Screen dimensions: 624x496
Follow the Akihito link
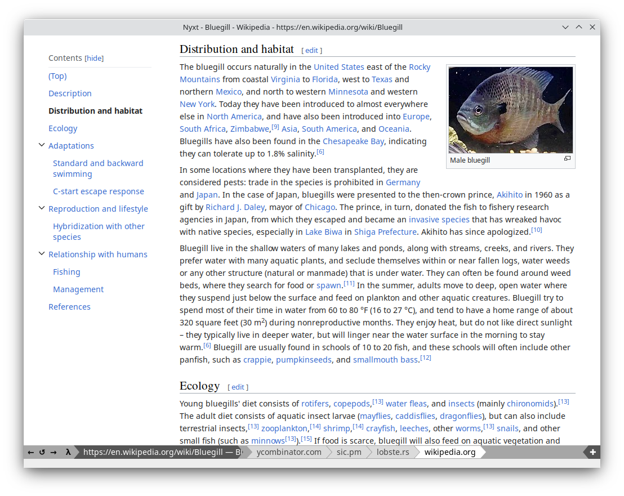509,194
